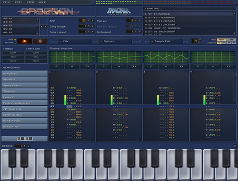Copy the current pattern

click(x=36, y=57)
